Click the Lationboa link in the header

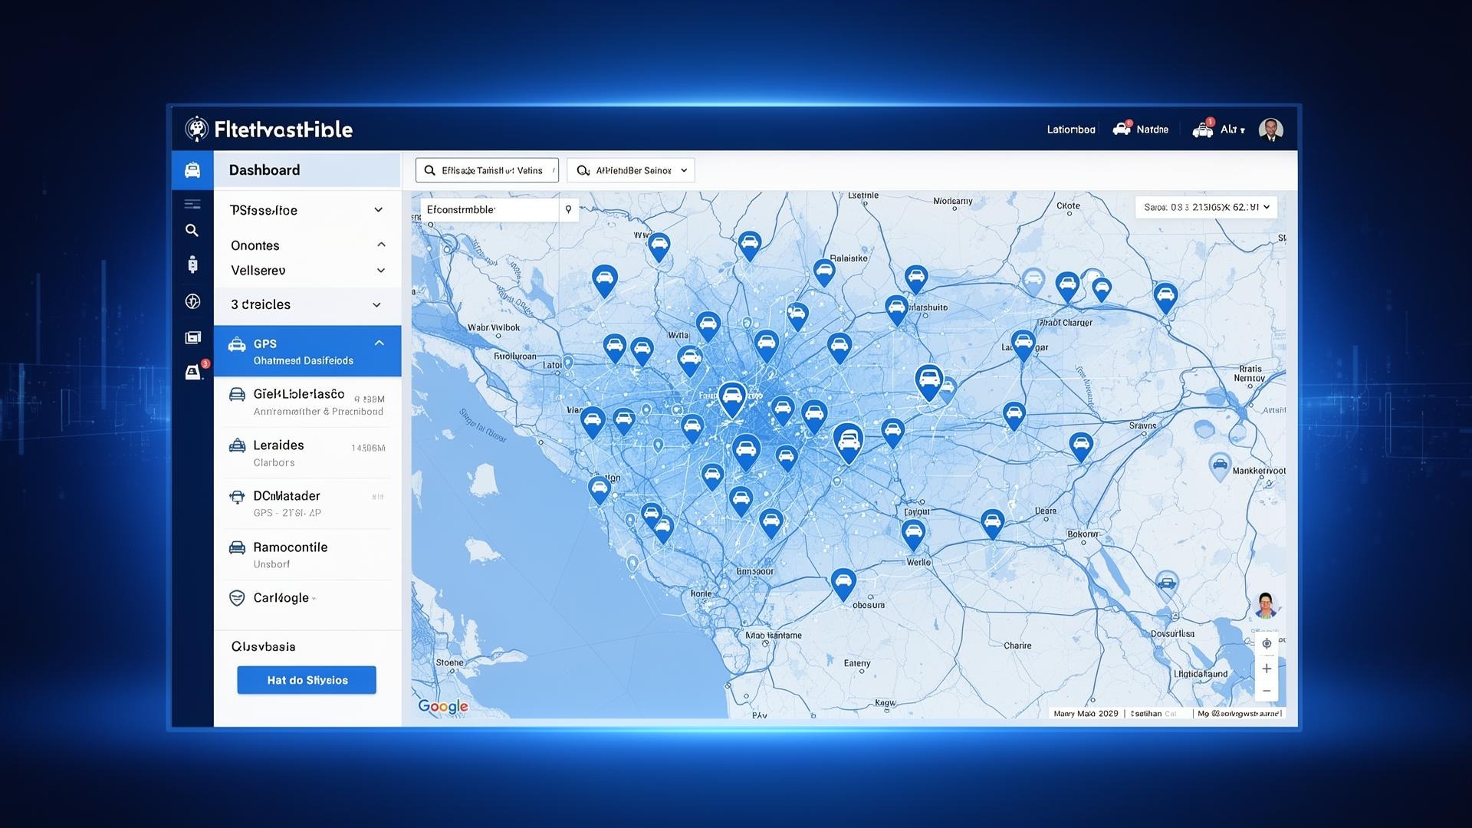tap(1070, 130)
